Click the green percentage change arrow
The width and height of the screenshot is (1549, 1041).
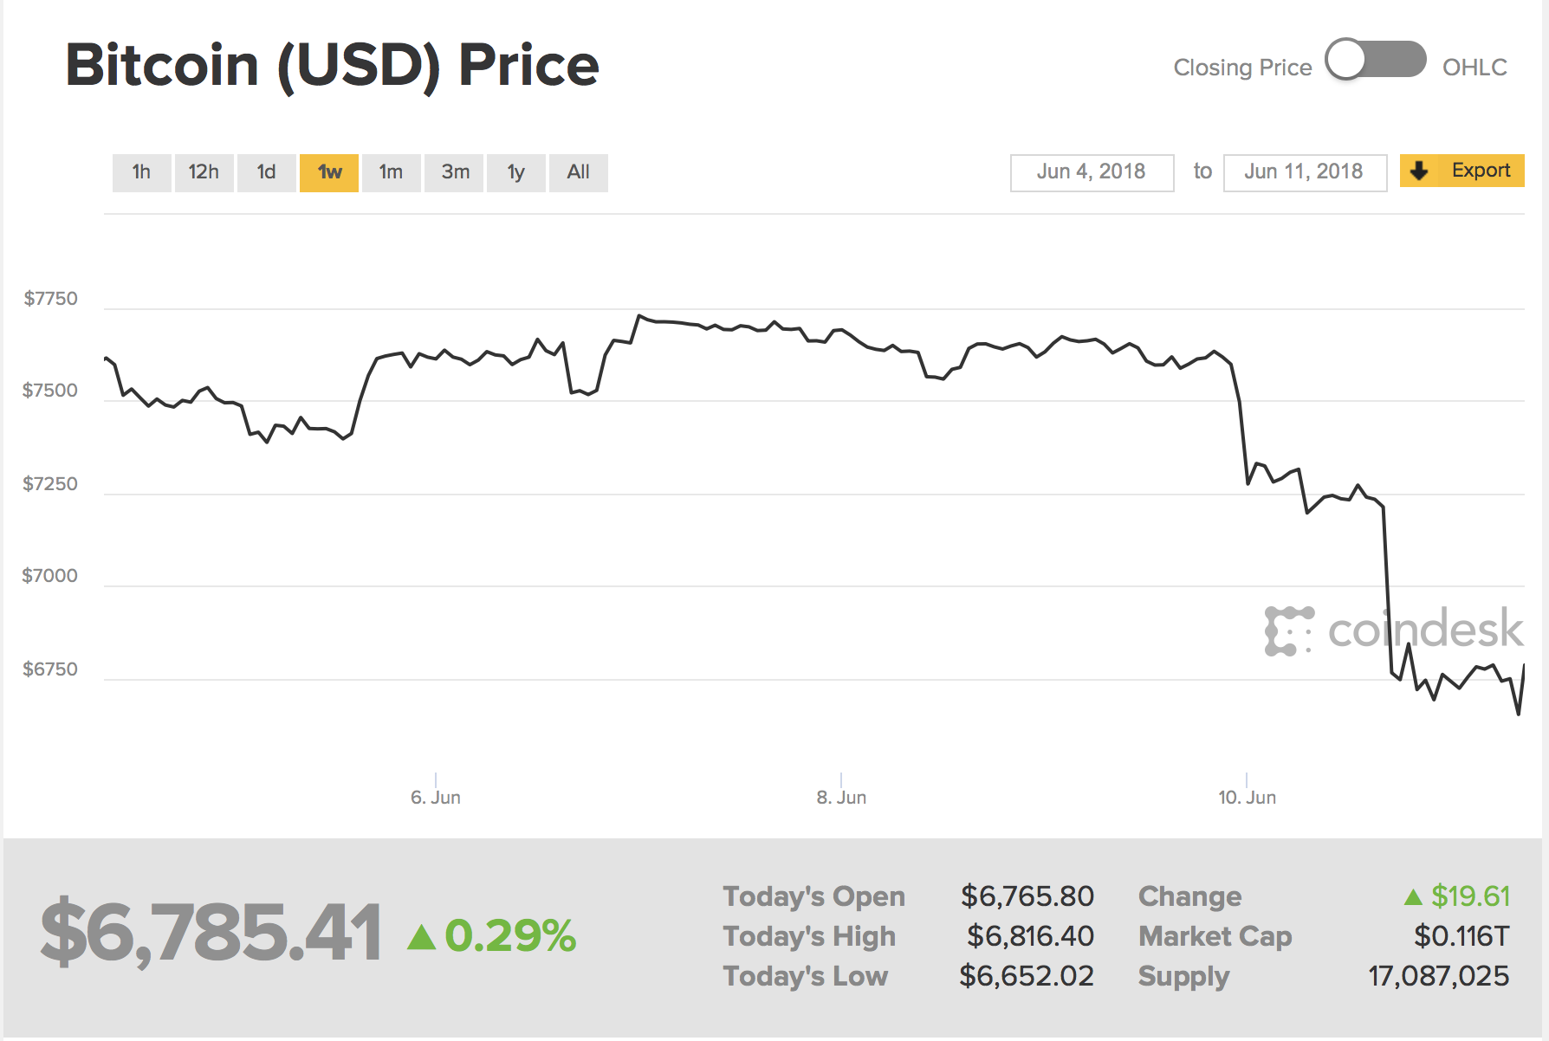coord(422,937)
